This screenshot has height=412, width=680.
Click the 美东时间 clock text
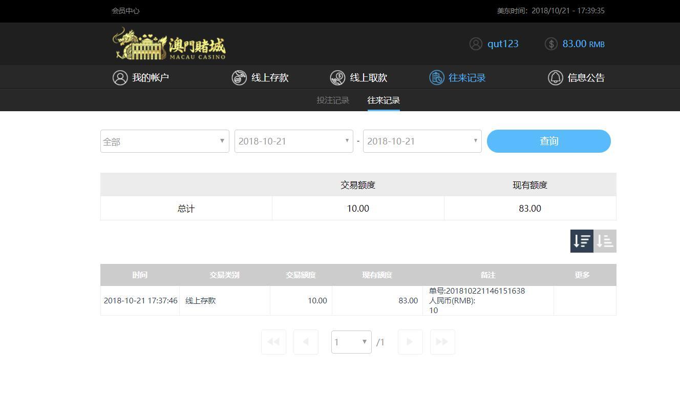[551, 11]
